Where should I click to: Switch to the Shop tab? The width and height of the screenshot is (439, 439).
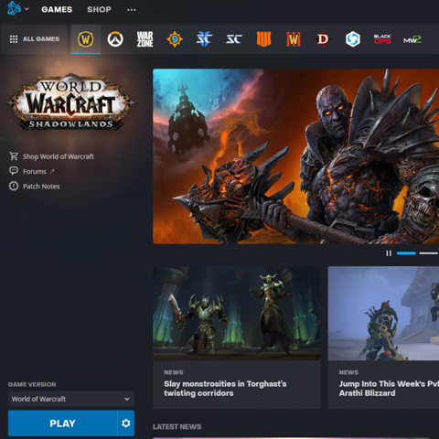click(x=99, y=9)
